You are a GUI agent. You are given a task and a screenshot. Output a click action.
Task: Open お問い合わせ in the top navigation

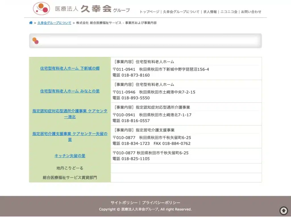click(x=251, y=12)
